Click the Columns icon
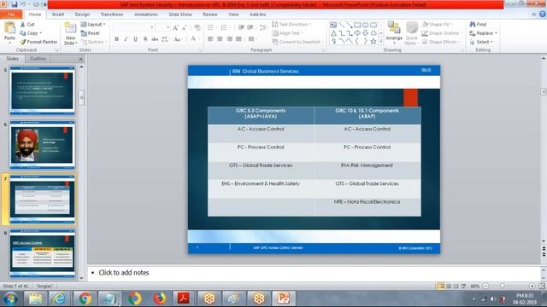The image size is (547, 307). [252, 39]
